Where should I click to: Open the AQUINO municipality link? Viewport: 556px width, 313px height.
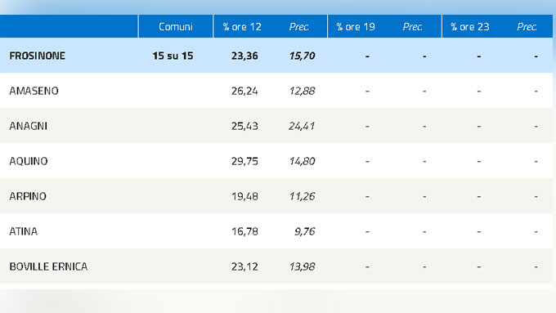click(29, 161)
